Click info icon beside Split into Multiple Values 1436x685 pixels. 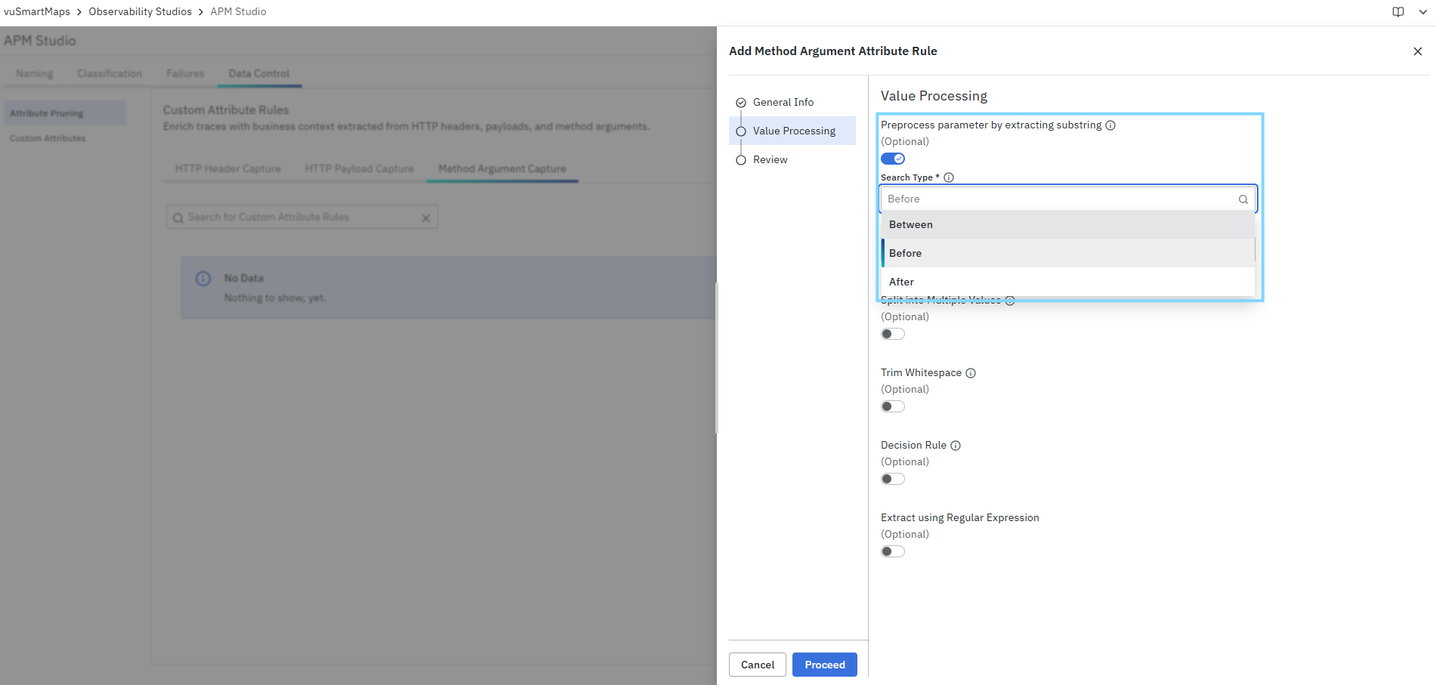[x=1010, y=301]
